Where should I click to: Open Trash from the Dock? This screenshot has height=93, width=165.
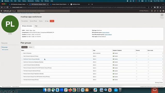(120, 90)
